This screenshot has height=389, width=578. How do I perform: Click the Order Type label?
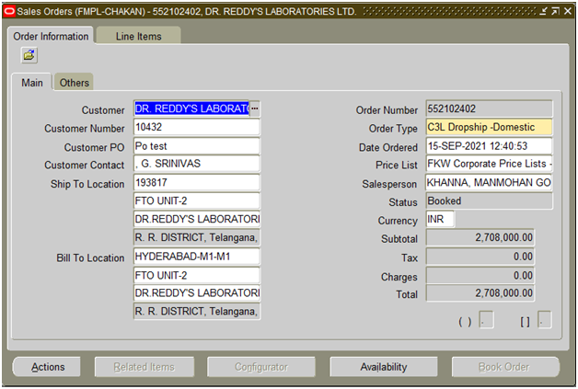click(x=393, y=129)
